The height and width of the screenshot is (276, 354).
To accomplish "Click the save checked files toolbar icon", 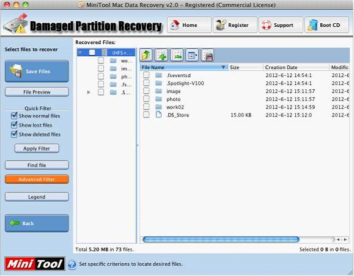I will (207, 55).
